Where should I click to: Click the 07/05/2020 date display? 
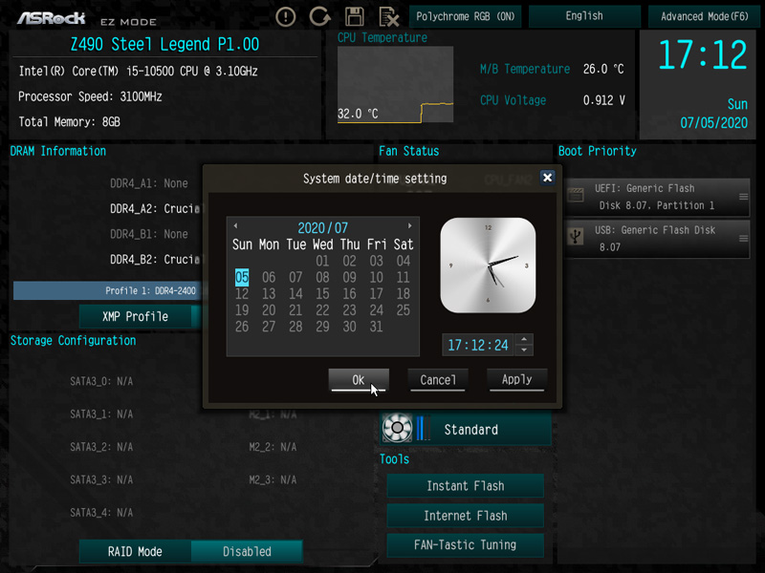[x=713, y=123]
